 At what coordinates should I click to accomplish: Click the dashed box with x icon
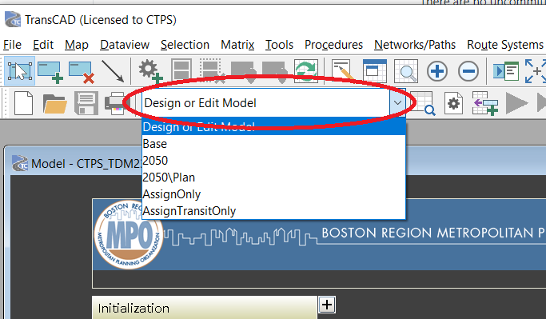coord(212,71)
